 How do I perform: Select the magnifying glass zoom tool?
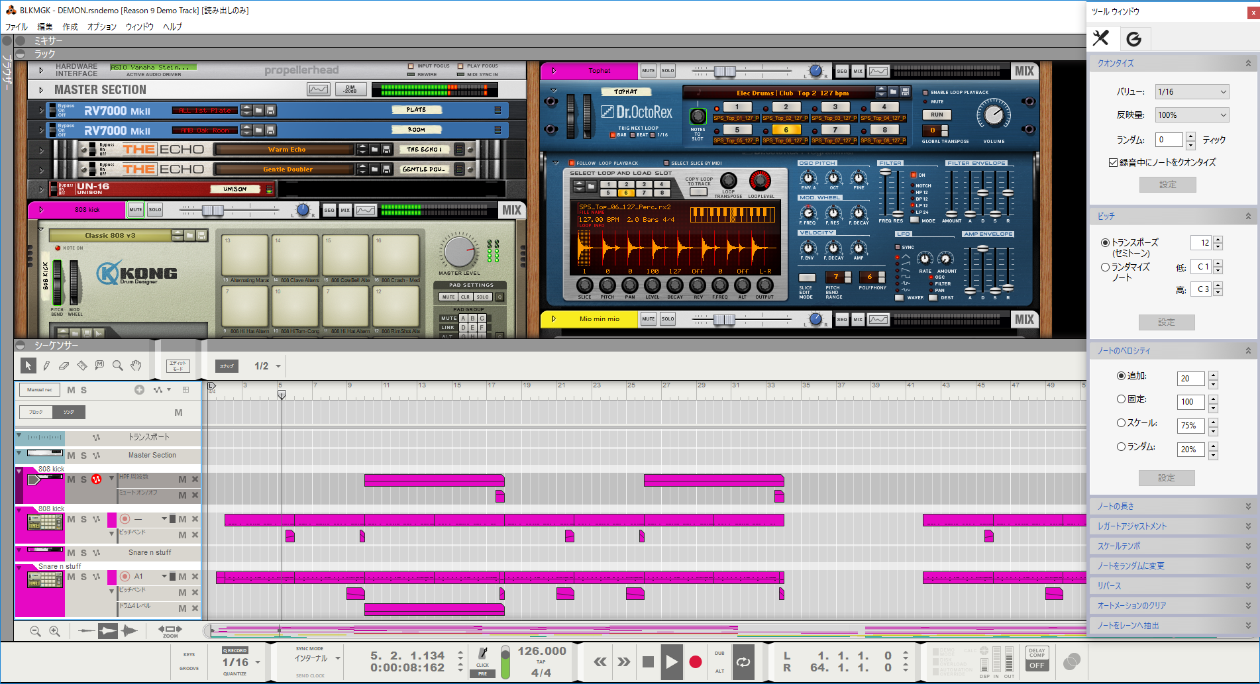click(117, 366)
